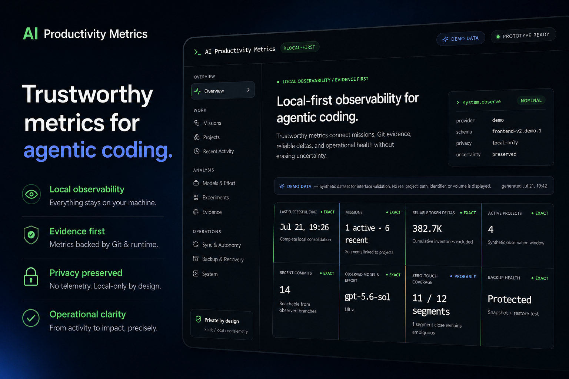Click the DEMO DATA pill button
The image size is (569, 379).
coord(461,38)
